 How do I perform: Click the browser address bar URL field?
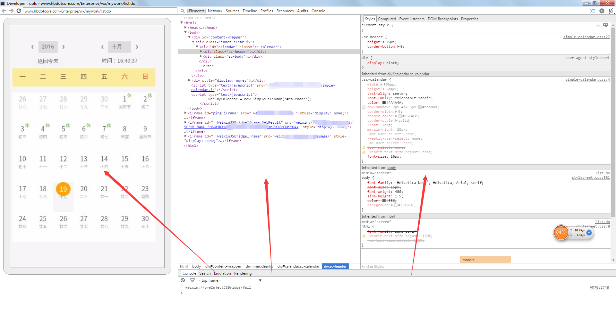(100, 11)
